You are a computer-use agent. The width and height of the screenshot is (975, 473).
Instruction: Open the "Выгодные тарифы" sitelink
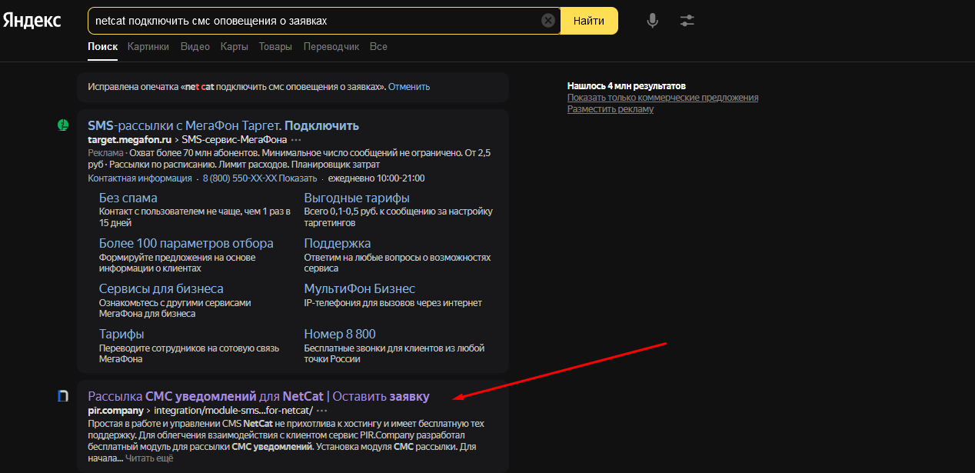coord(357,198)
